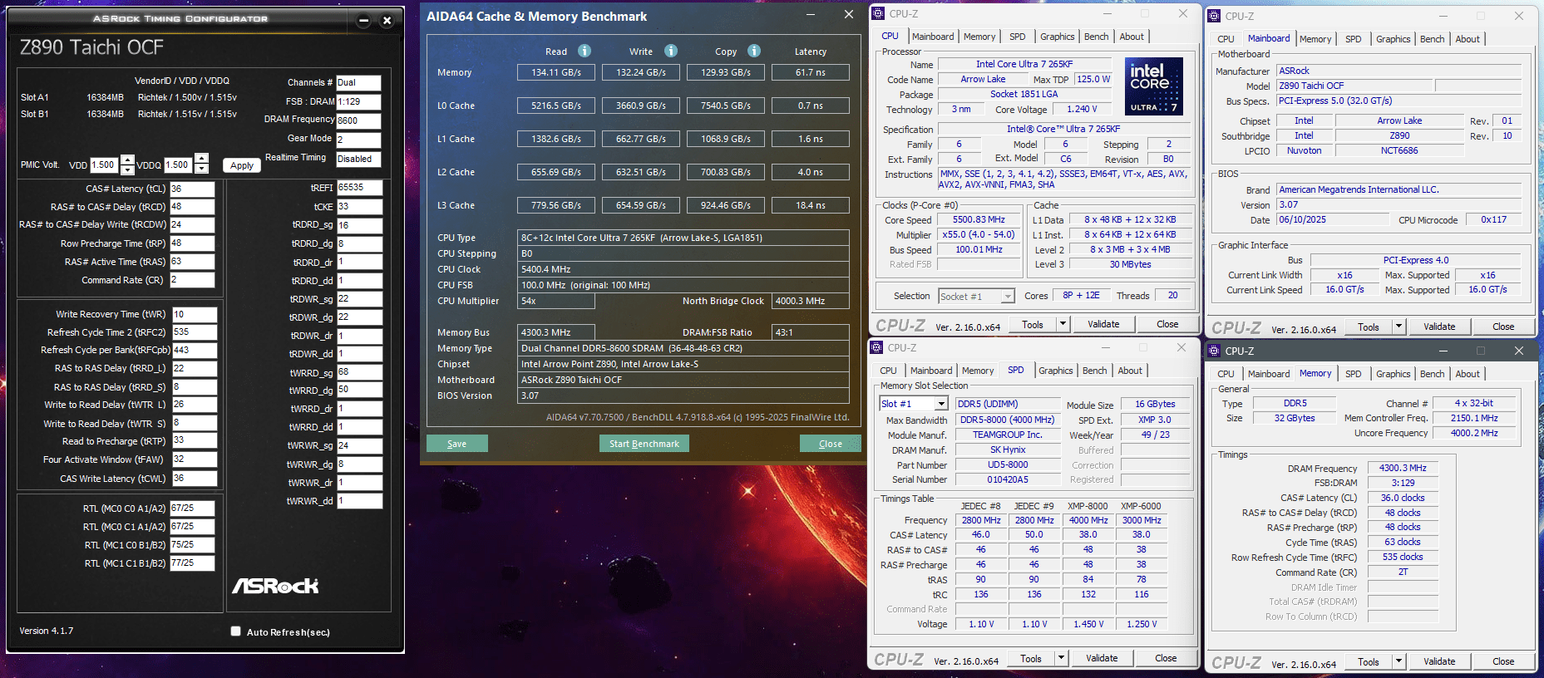This screenshot has width=1544, height=678.
Task: Expand Tools dropdown arrow in the Processor CPU-Z window
Action: (1063, 324)
